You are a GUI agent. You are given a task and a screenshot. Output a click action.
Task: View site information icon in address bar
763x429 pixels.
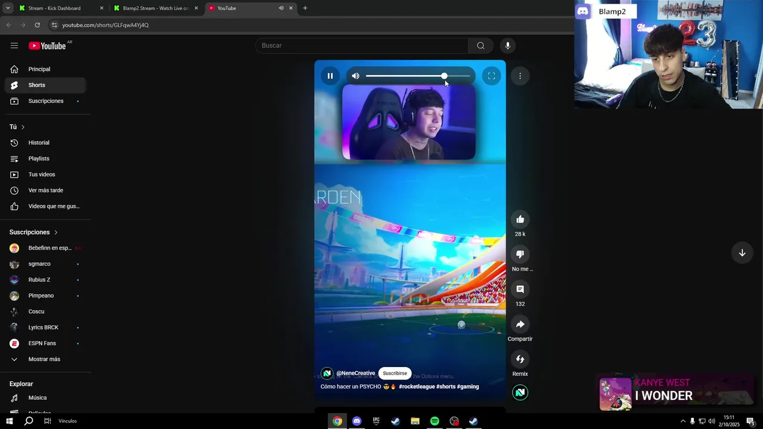[x=54, y=25]
